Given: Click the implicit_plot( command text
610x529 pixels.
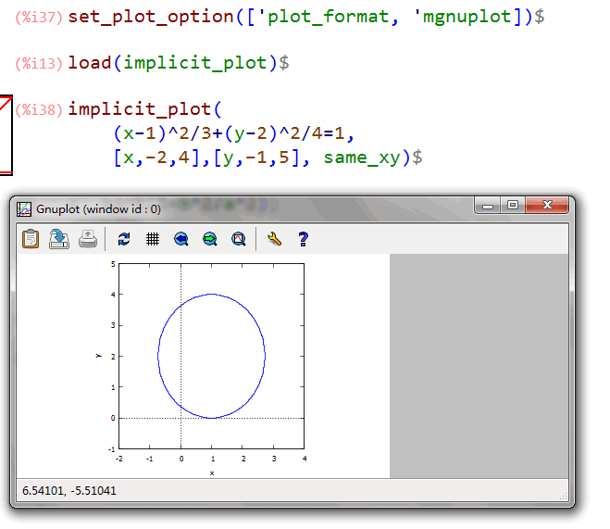Looking at the screenshot, I should (x=144, y=109).
